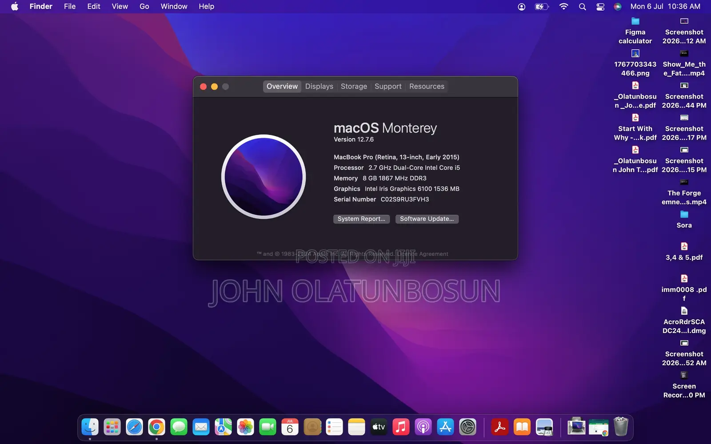Open the Window menu
711x444 pixels.
click(x=174, y=6)
